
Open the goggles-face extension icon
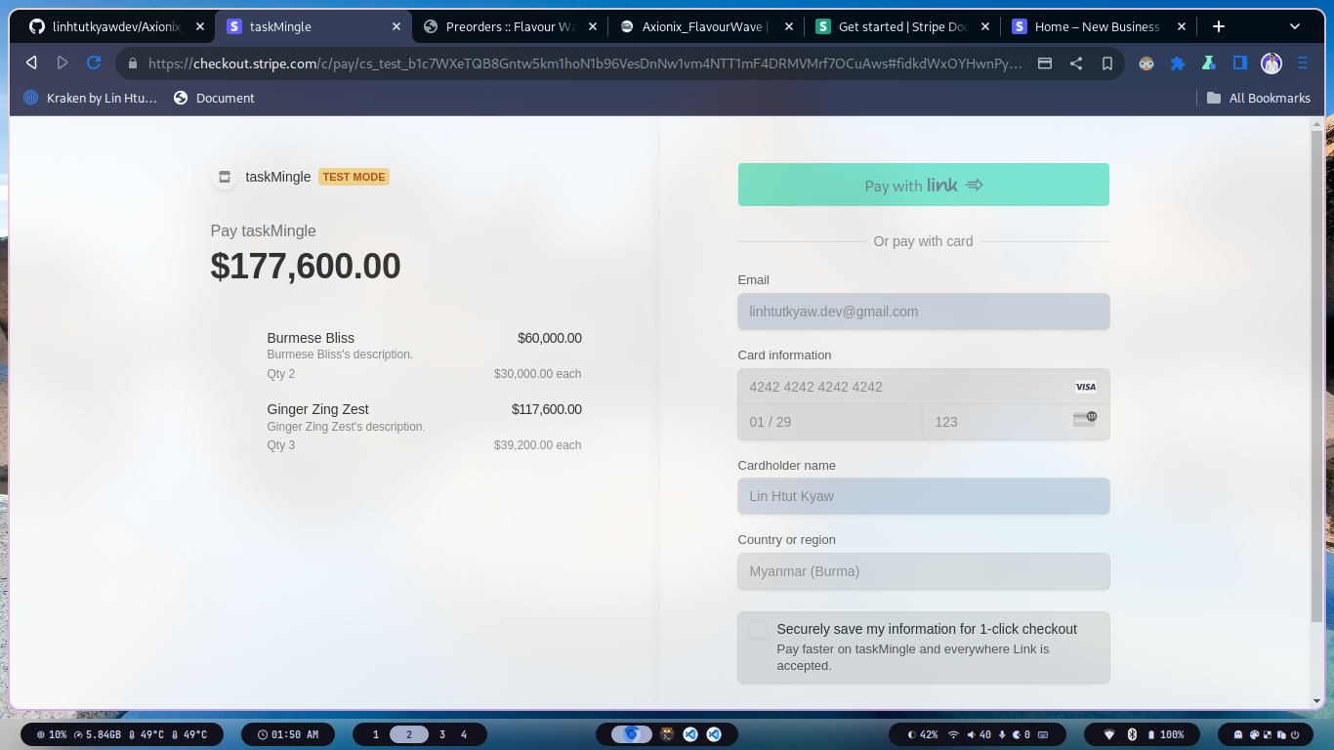[x=1146, y=63]
